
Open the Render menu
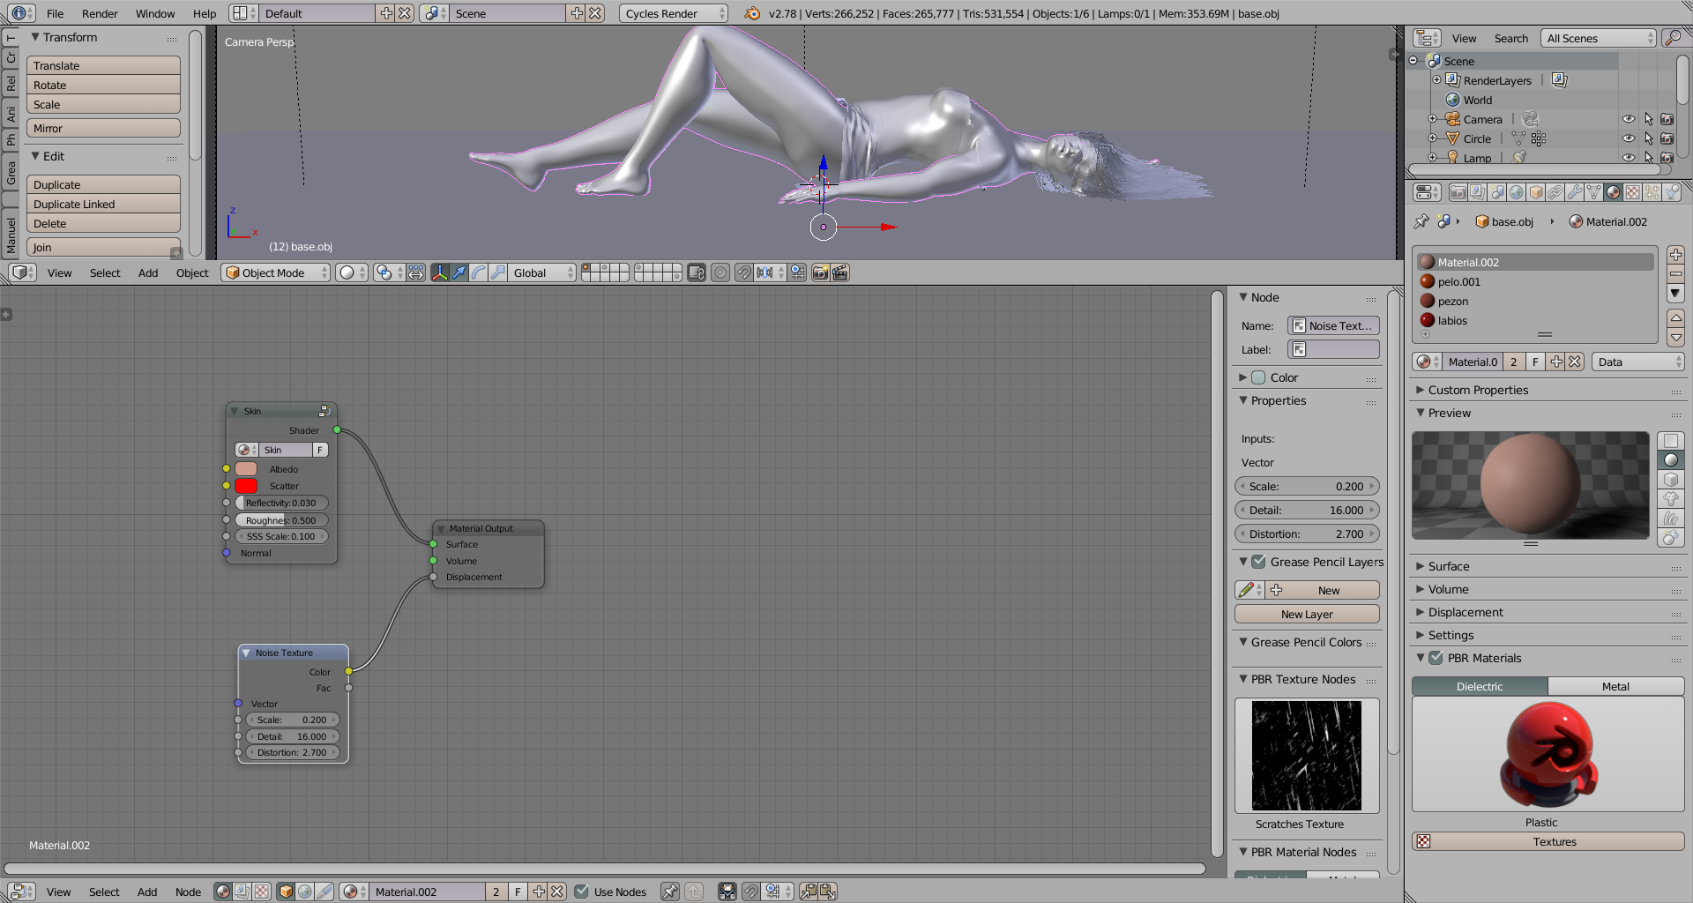click(100, 13)
